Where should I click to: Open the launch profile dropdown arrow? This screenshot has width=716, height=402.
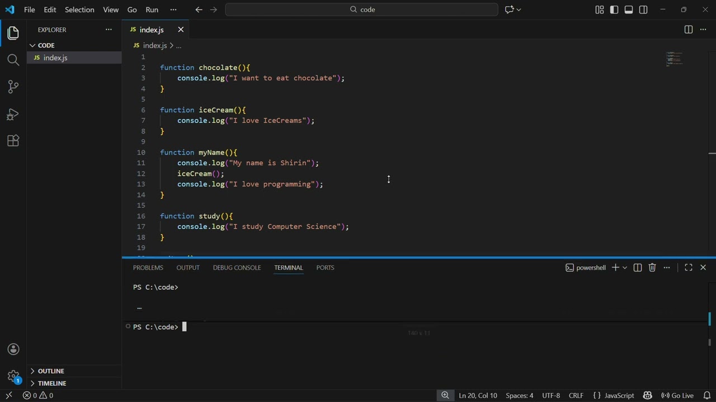pos(625,267)
